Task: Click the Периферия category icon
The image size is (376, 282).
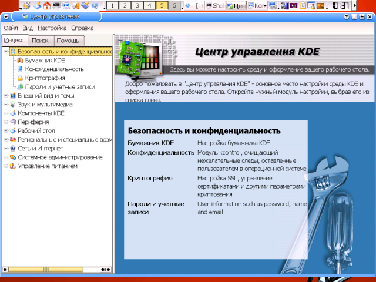Action: click(x=12, y=122)
